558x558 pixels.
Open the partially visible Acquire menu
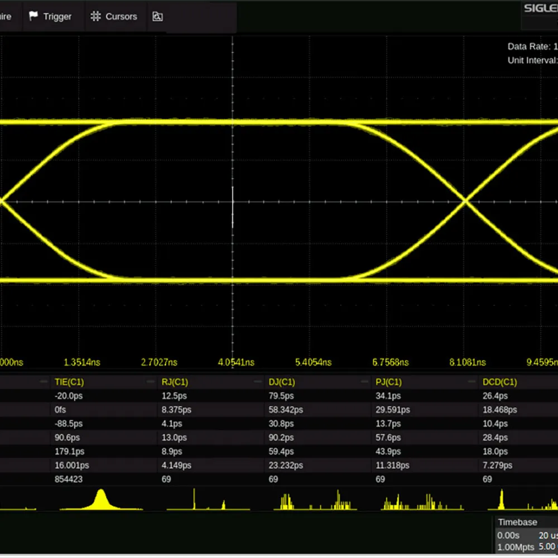click(x=6, y=17)
